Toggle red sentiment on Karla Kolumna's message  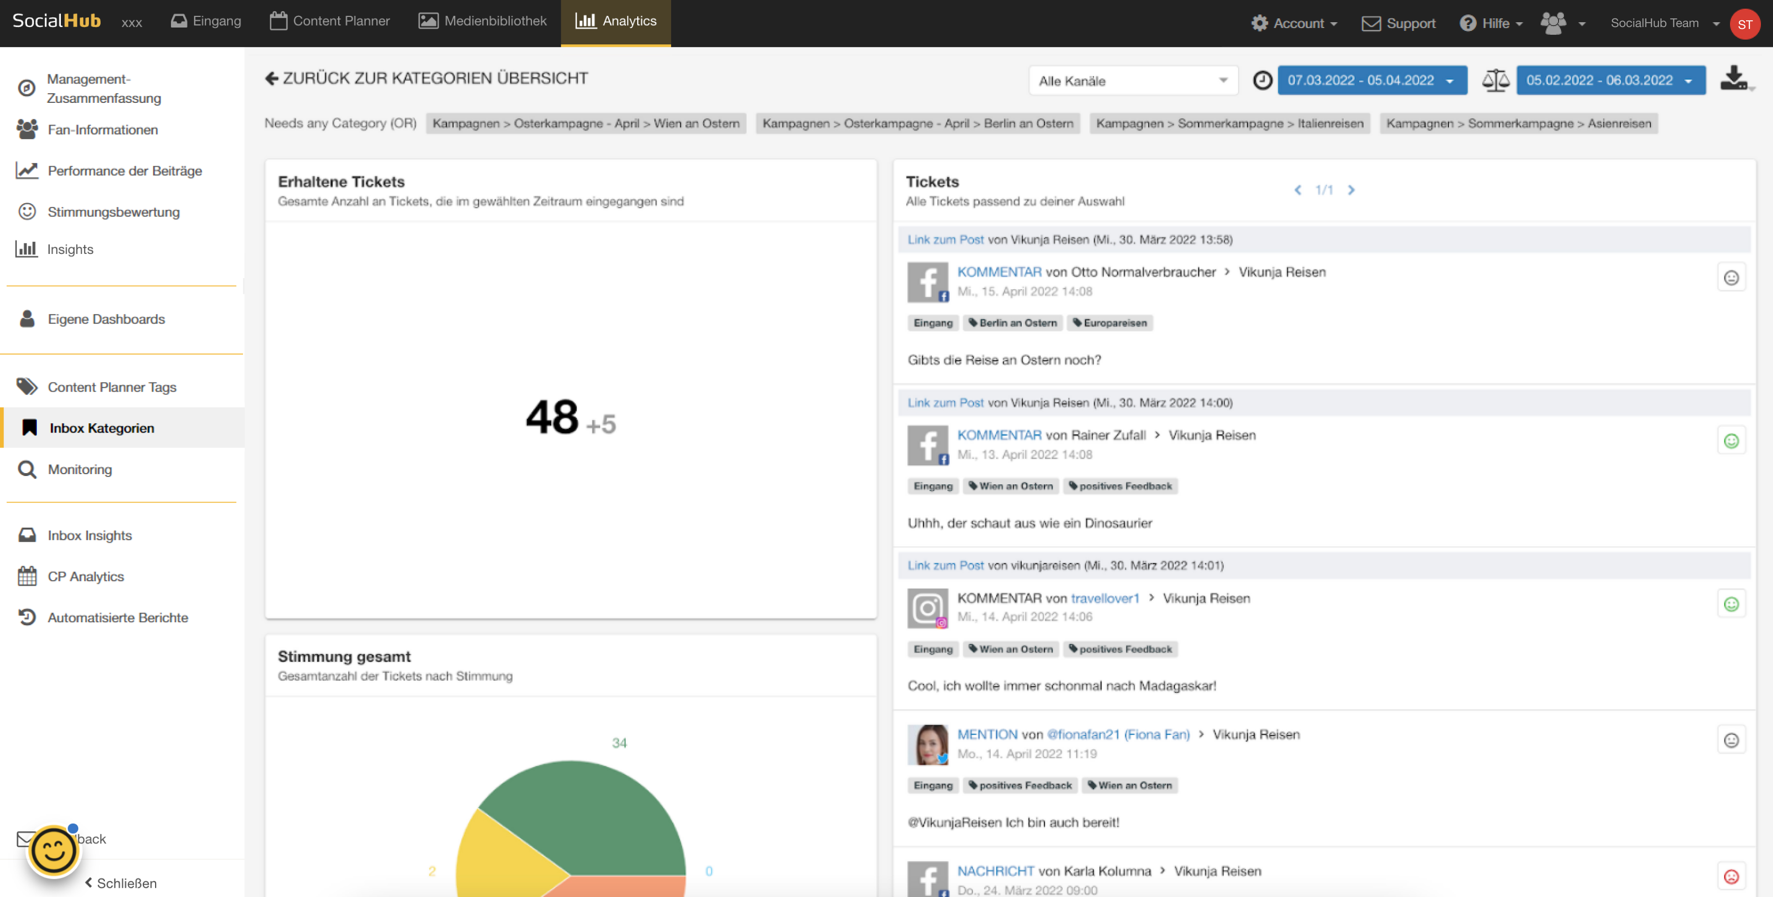point(1730,876)
